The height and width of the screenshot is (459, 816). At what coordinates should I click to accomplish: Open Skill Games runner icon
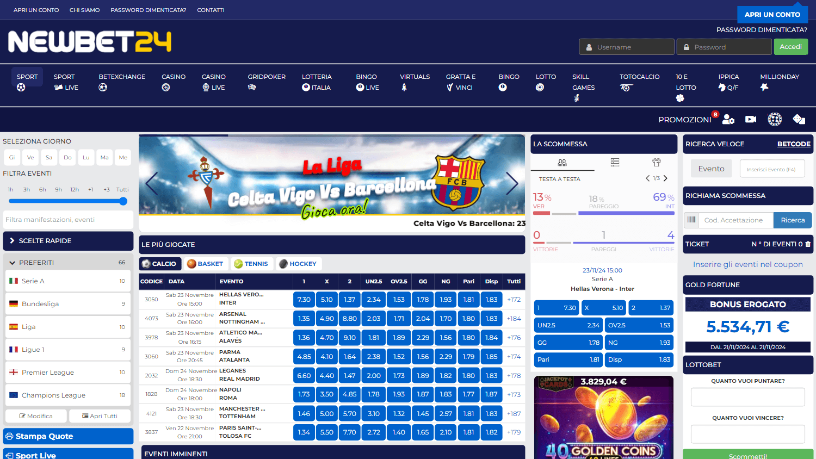(577, 98)
